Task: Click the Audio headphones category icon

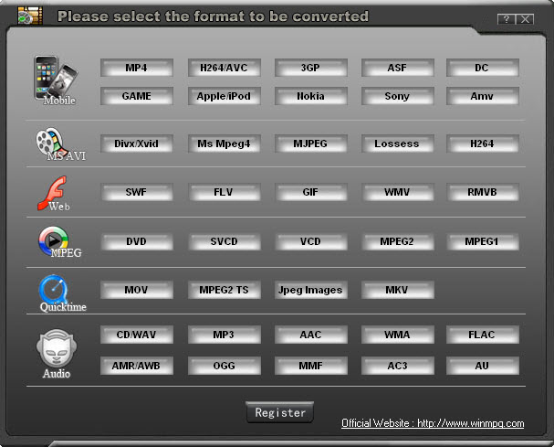Action: pyautogui.click(x=53, y=350)
